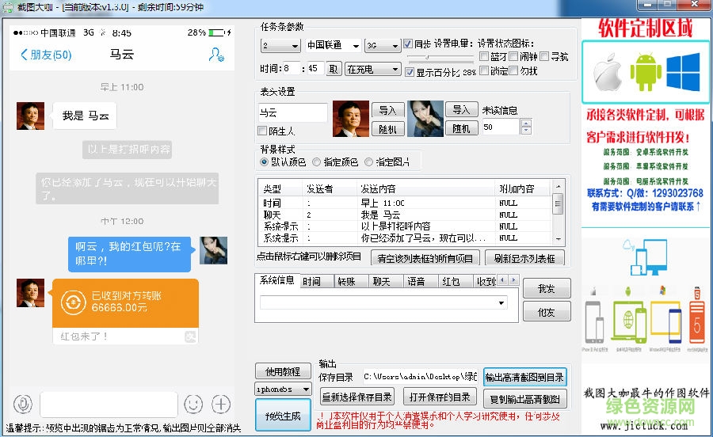Open the 中国联通 carrier dropdown

tap(334, 45)
